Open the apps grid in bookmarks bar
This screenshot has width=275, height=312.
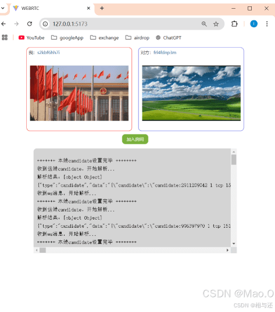pos(5,37)
